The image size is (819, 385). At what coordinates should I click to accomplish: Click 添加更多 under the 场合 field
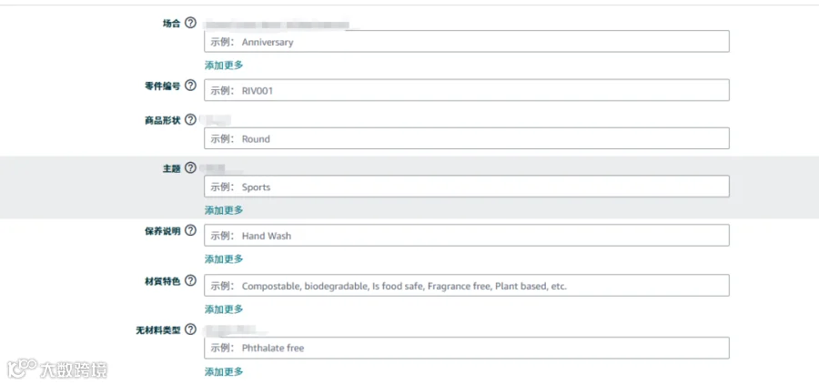point(224,66)
